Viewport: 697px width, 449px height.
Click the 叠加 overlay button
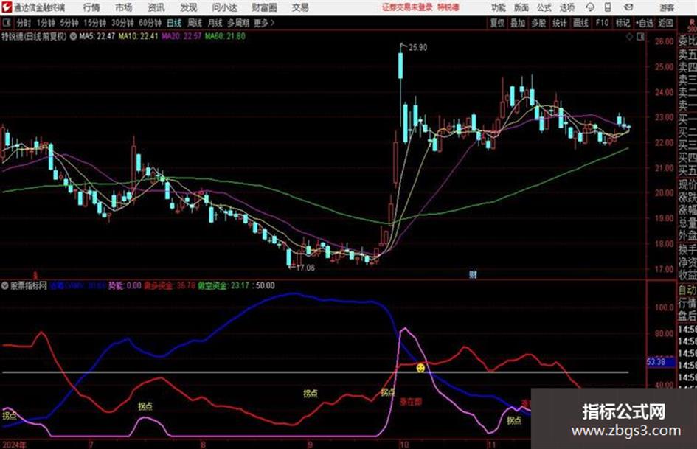point(518,23)
